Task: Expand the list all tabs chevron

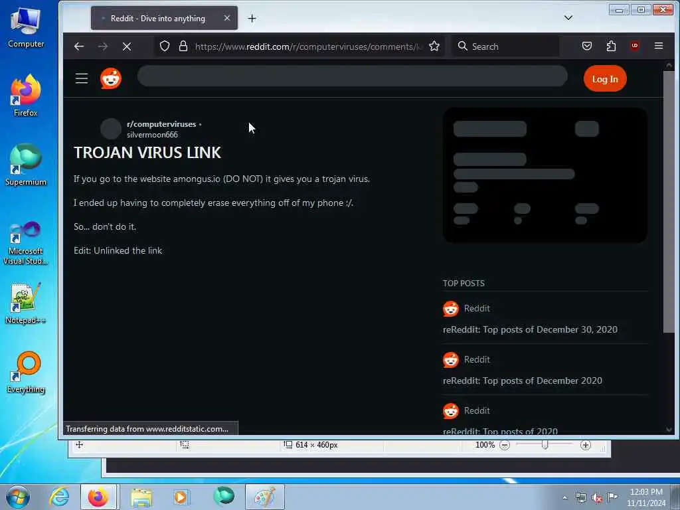Action: click(568, 18)
